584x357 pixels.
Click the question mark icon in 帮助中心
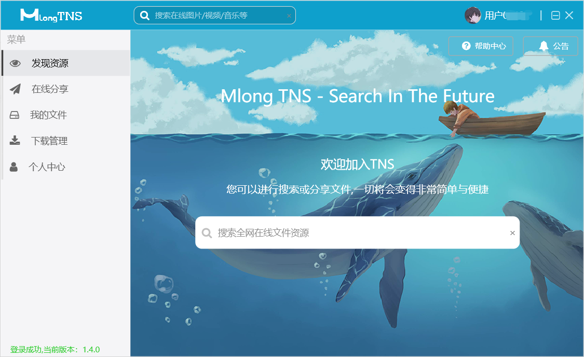coord(466,46)
